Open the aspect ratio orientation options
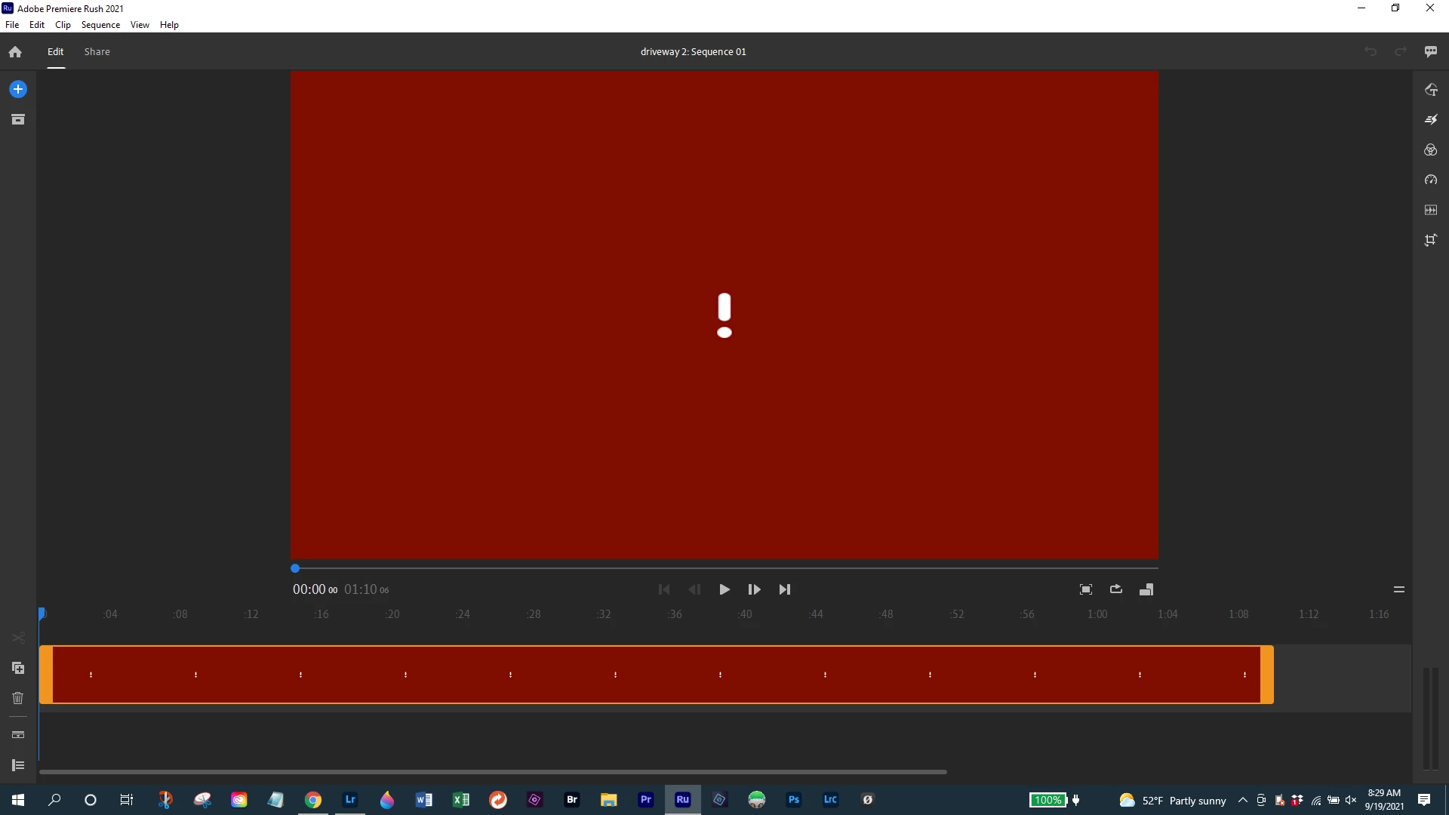Image resolution: width=1449 pixels, height=815 pixels. [1146, 589]
